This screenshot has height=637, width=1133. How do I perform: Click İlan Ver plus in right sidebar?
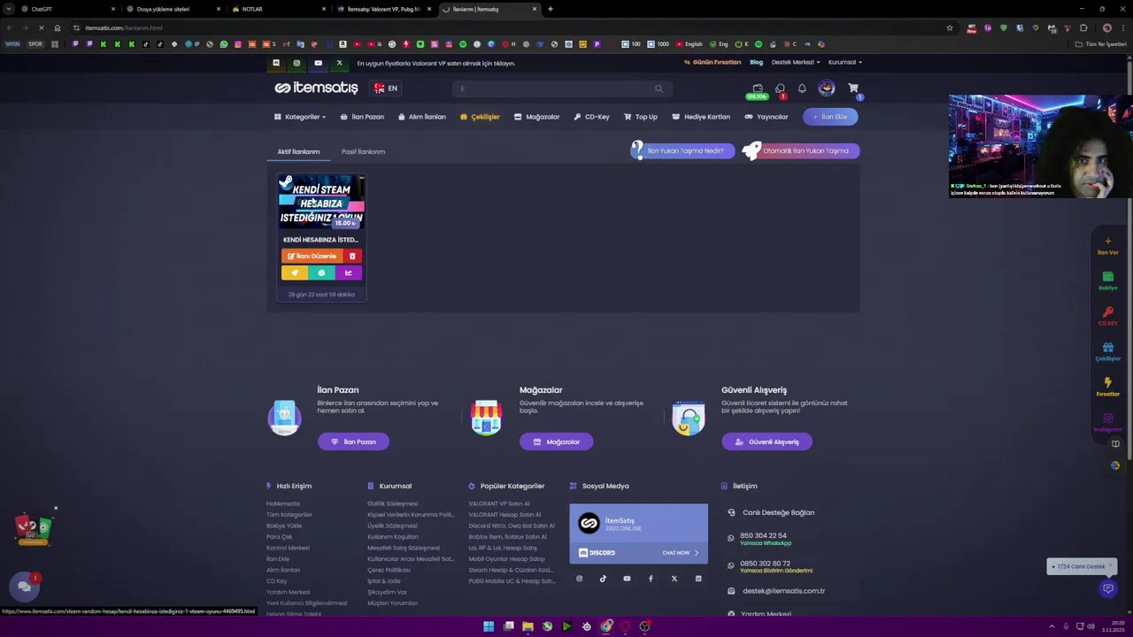click(x=1107, y=246)
